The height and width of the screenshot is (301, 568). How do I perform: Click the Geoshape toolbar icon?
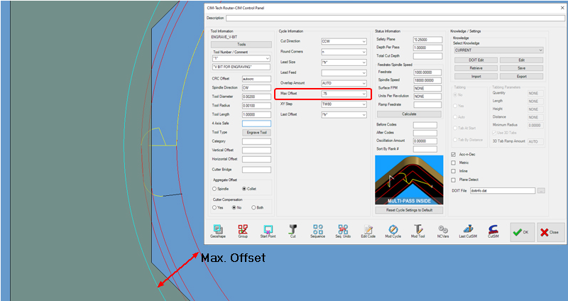(217, 230)
